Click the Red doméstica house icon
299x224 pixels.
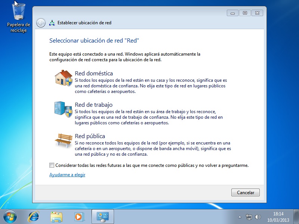(64, 78)
